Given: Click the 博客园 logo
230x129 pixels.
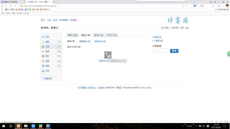Looking at the screenshot, I should point(178,20).
